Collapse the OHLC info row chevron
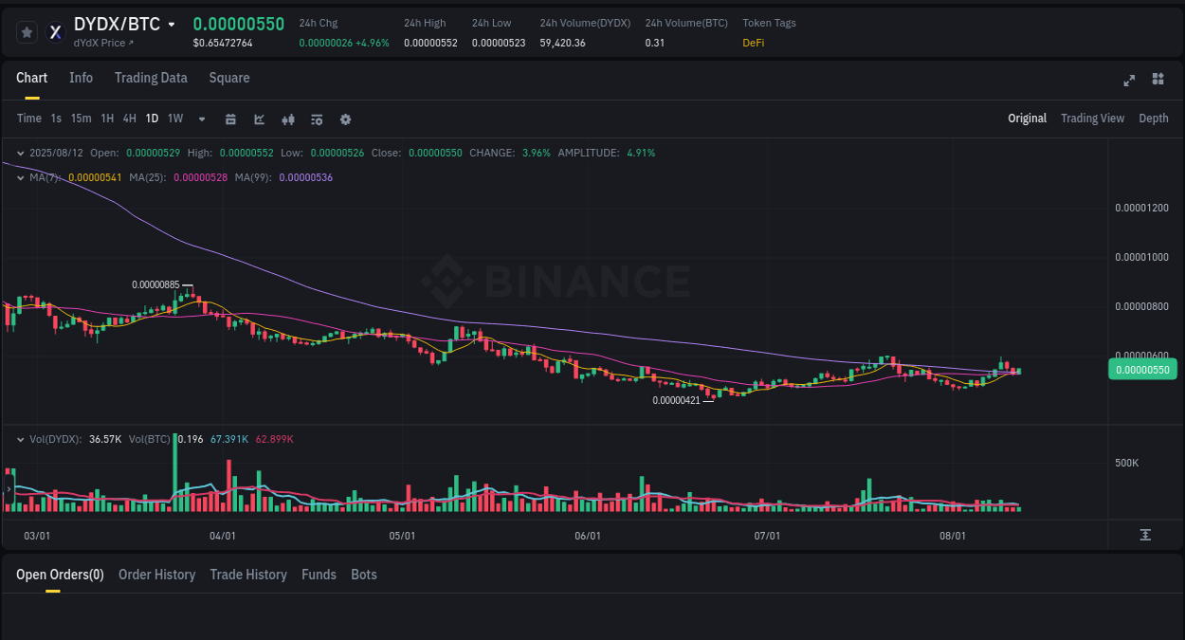Screen dimensions: 1185x640 pyautogui.click(x=21, y=153)
